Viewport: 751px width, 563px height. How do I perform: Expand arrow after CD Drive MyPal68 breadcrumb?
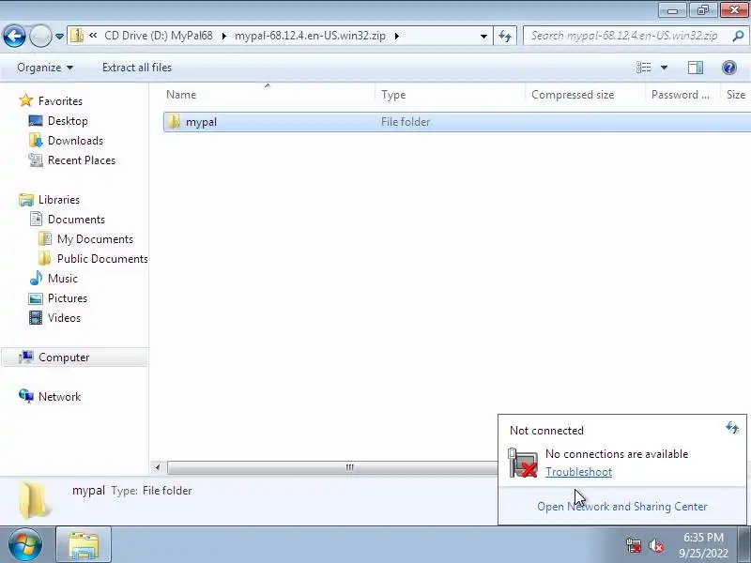[x=223, y=36]
